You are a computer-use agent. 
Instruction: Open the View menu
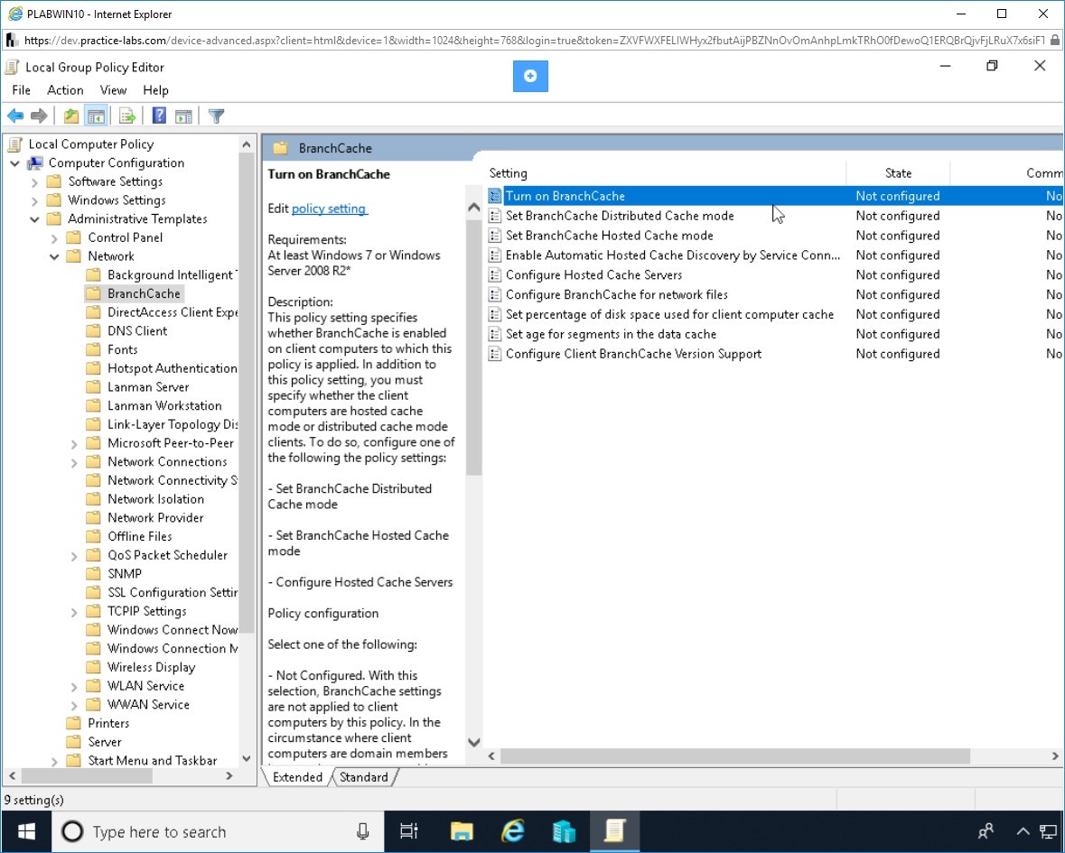113,90
